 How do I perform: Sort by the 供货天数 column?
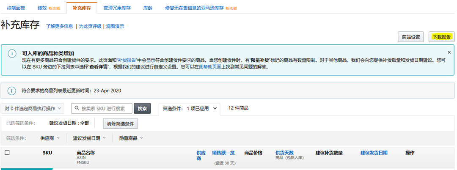(284, 153)
